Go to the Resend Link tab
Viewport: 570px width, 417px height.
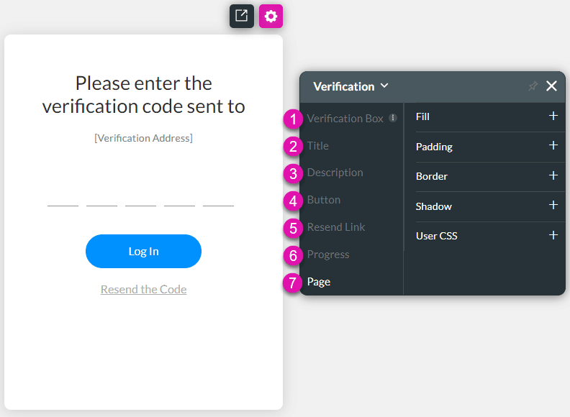336,227
